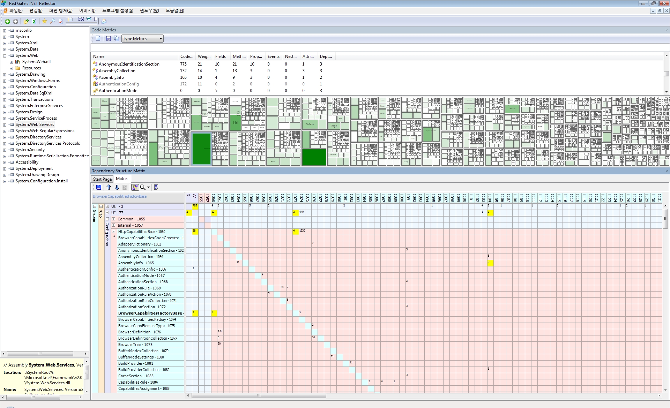Click the blue up arrow in Matrix toolbar

pyautogui.click(x=109, y=188)
